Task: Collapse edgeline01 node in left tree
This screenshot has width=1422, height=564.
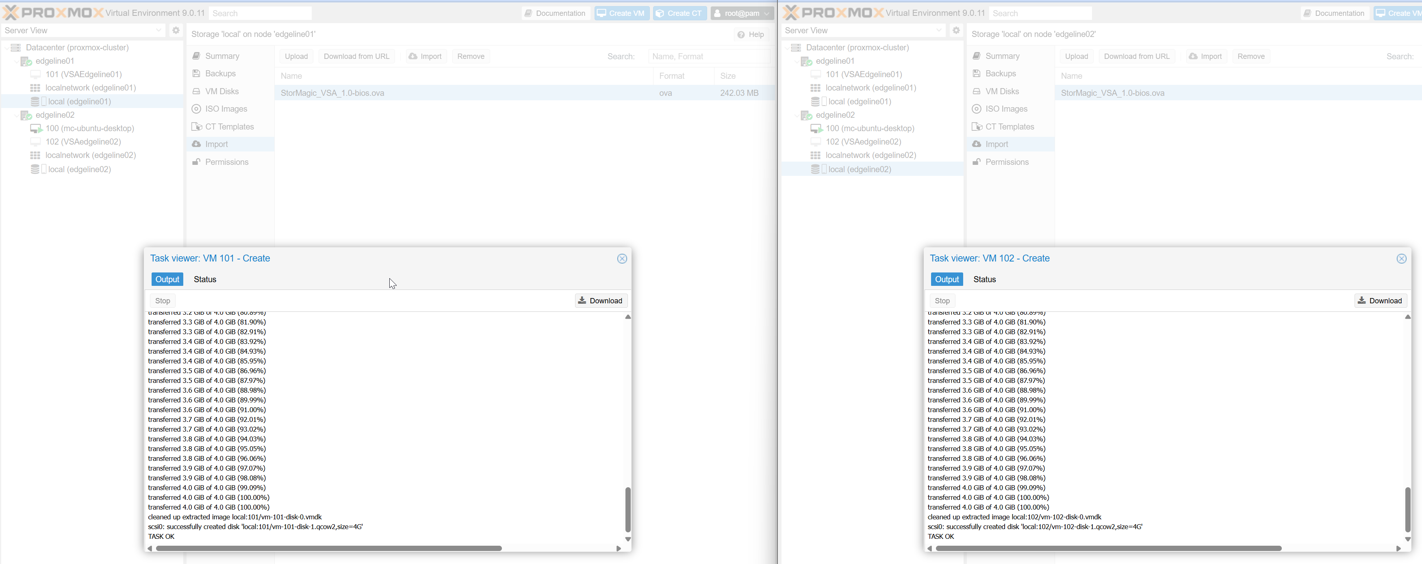Action: [16, 61]
